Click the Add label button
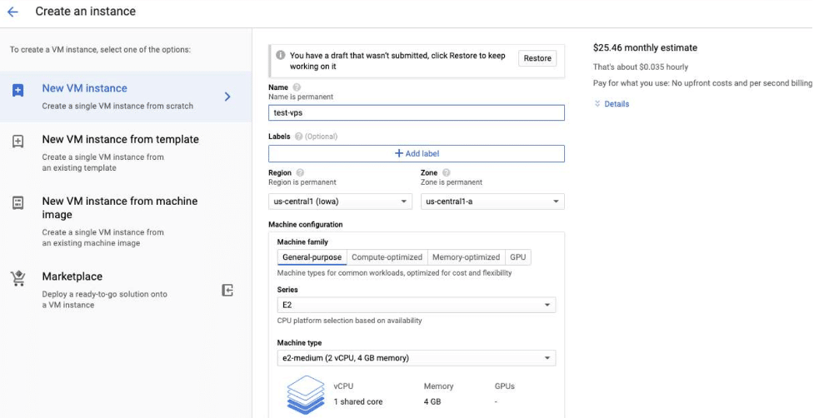This screenshot has width=814, height=418. pyautogui.click(x=417, y=153)
